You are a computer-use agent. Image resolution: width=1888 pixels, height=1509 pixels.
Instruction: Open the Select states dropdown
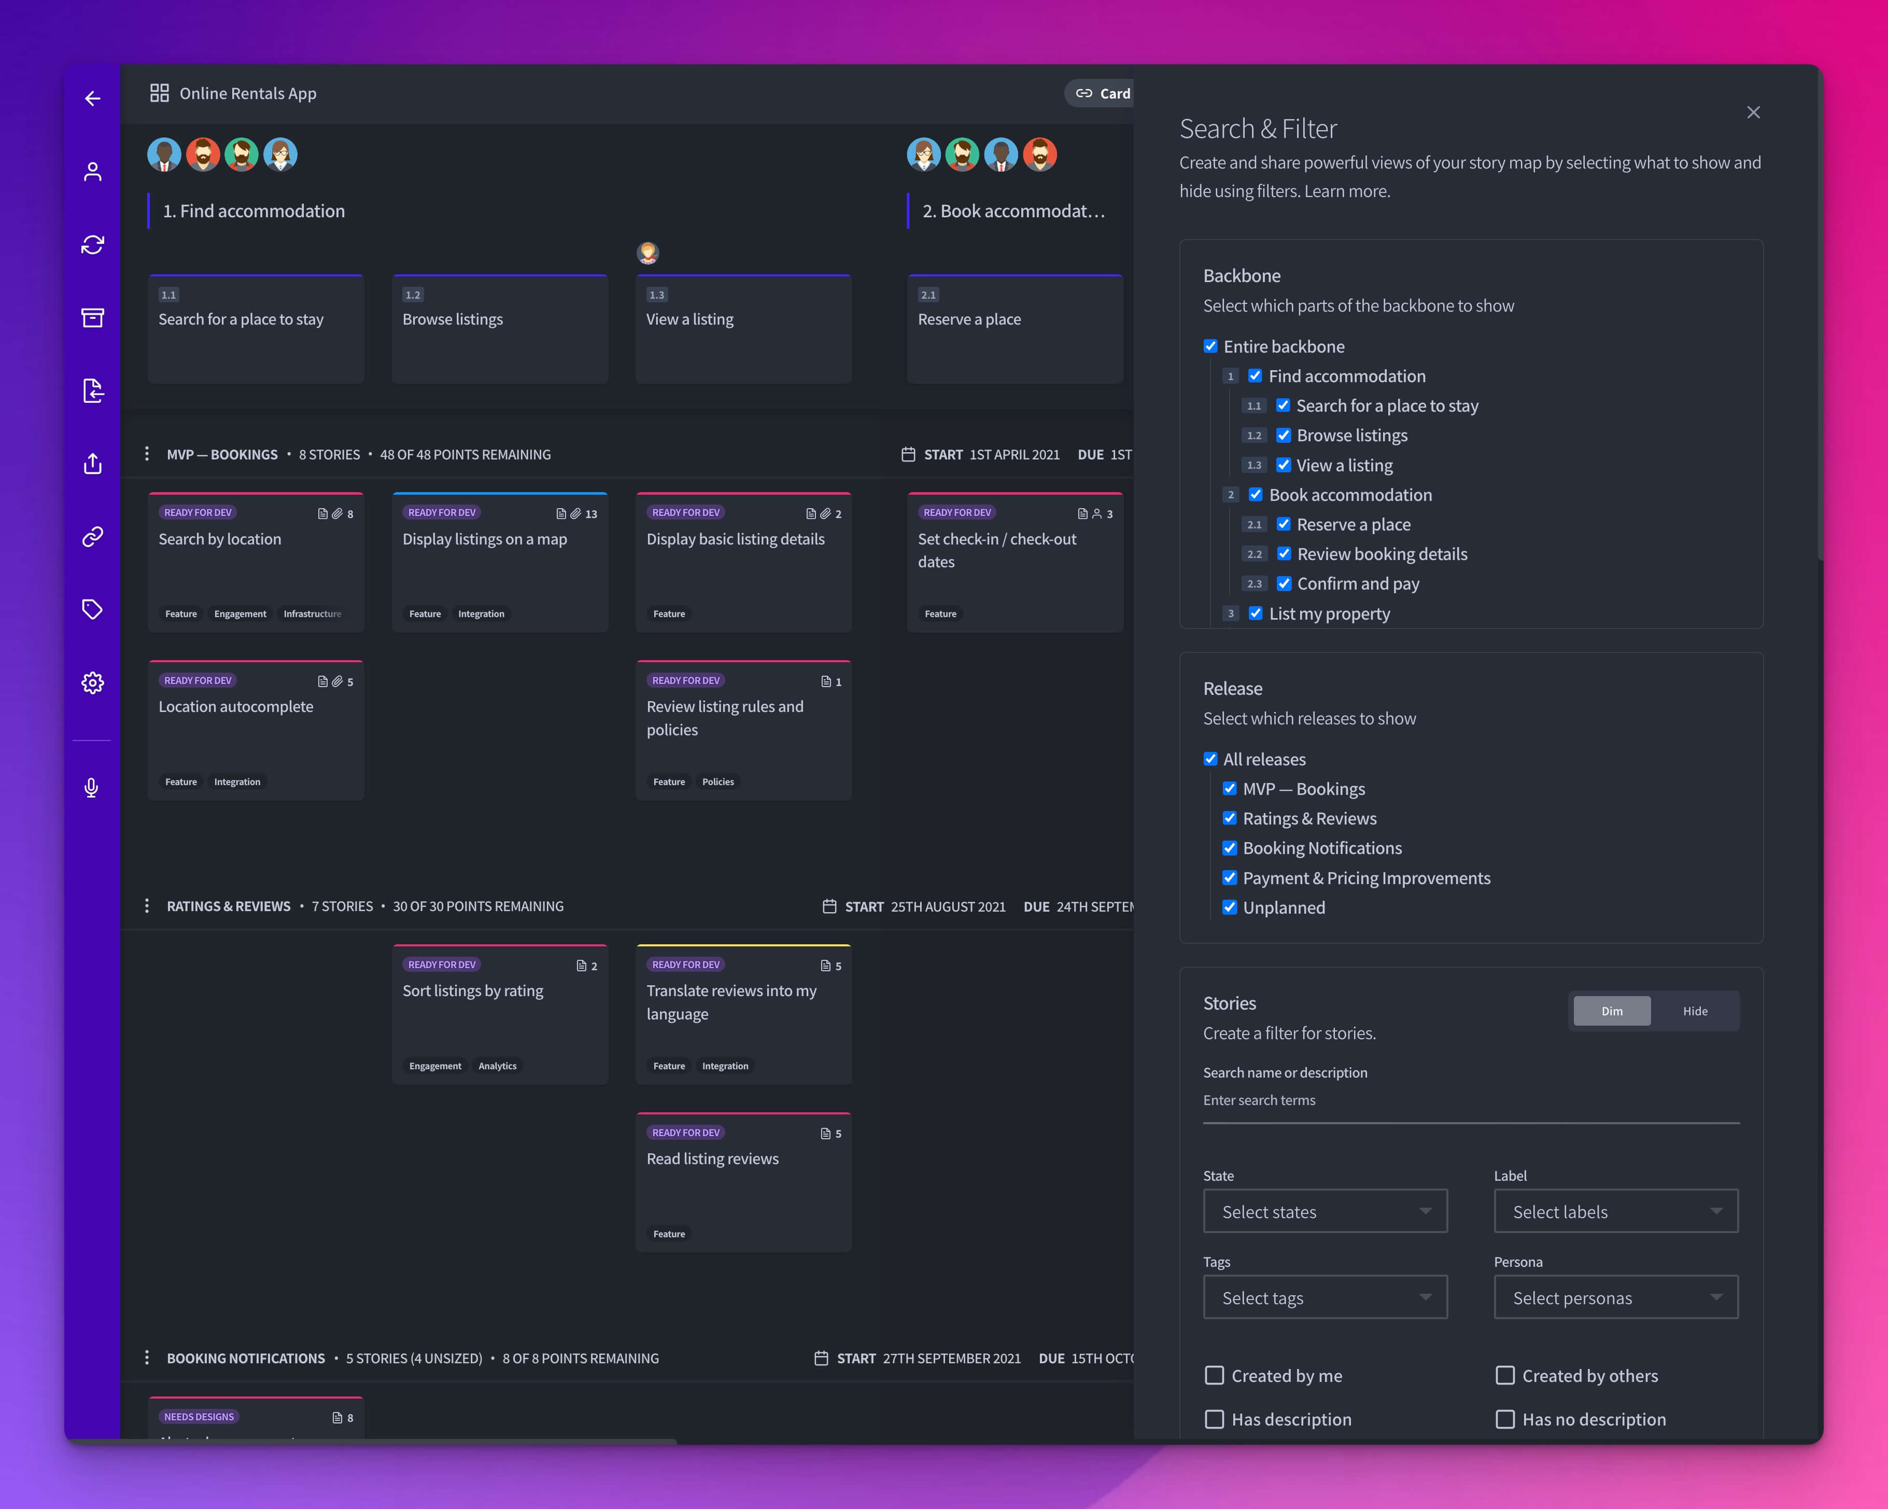(1324, 1211)
